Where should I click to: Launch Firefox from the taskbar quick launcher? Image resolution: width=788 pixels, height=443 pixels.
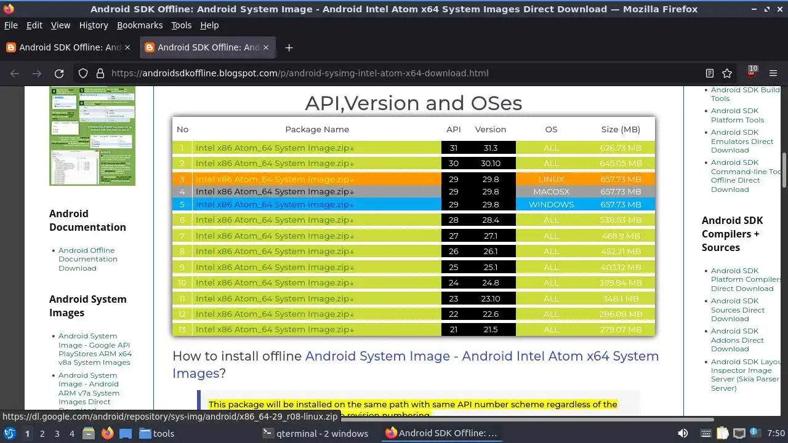coord(107,433)
